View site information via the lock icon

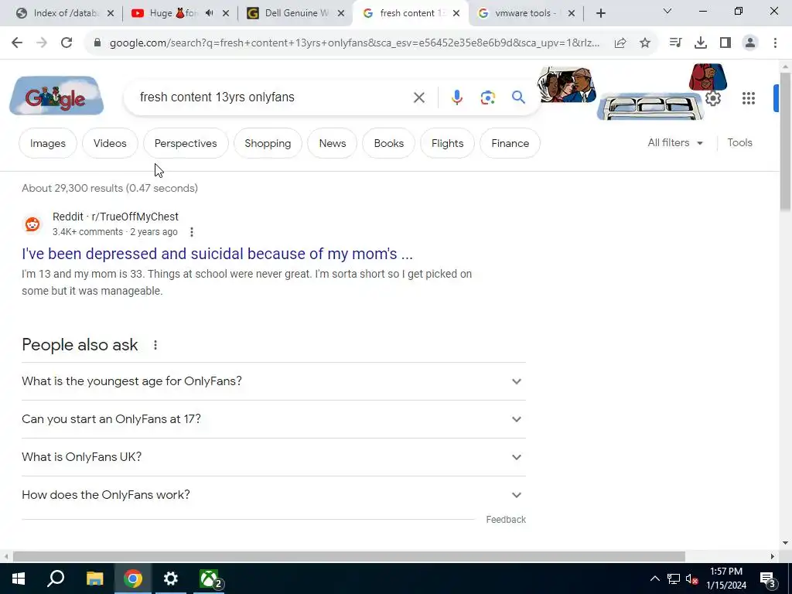[97, 43]
